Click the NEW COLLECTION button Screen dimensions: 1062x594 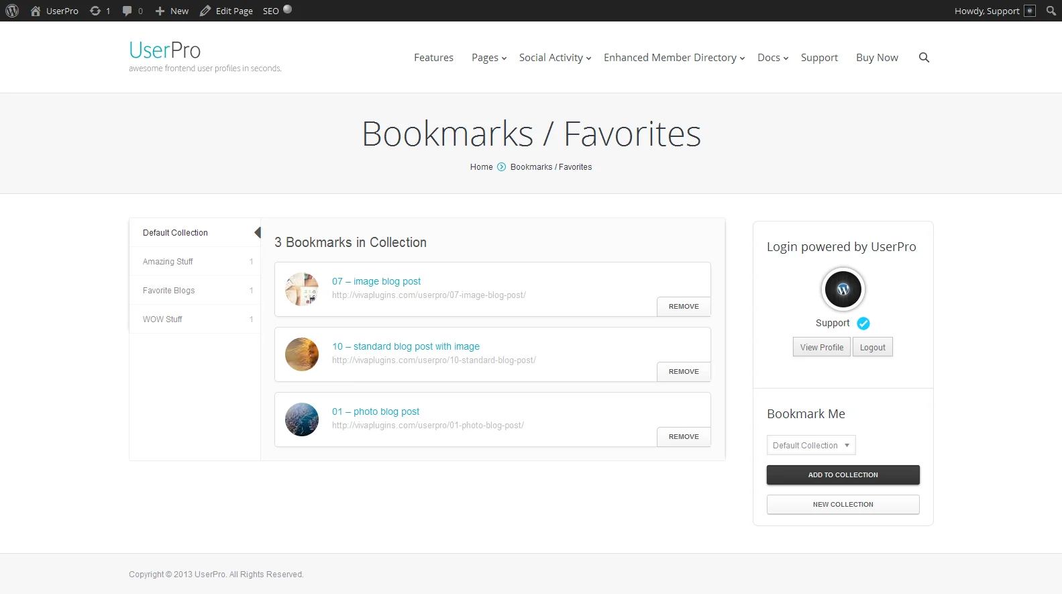843,504
